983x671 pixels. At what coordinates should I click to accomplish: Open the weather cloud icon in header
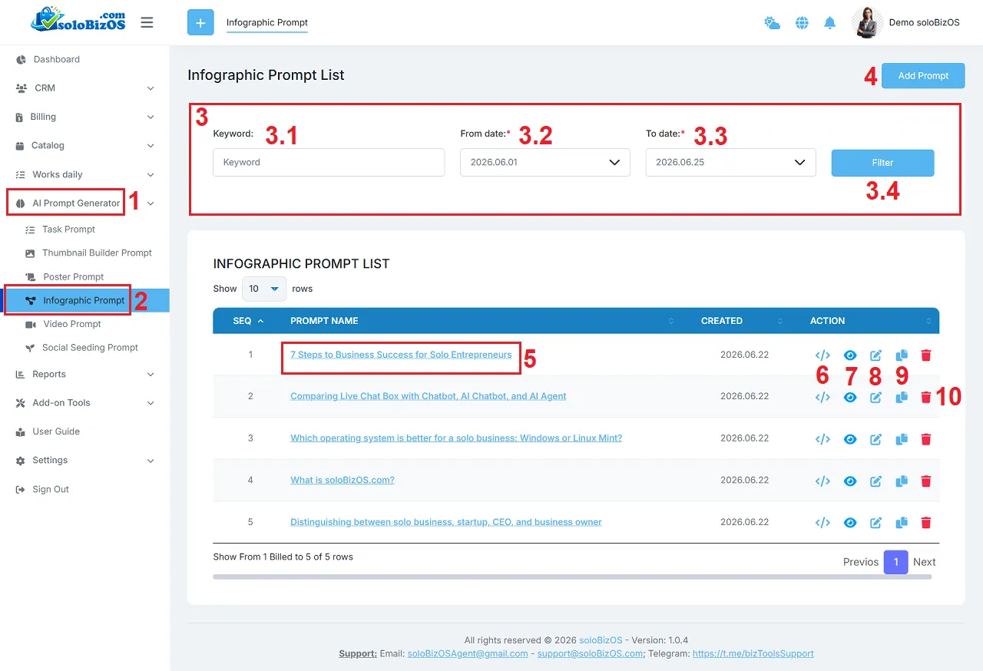click(x=772, y=23)
